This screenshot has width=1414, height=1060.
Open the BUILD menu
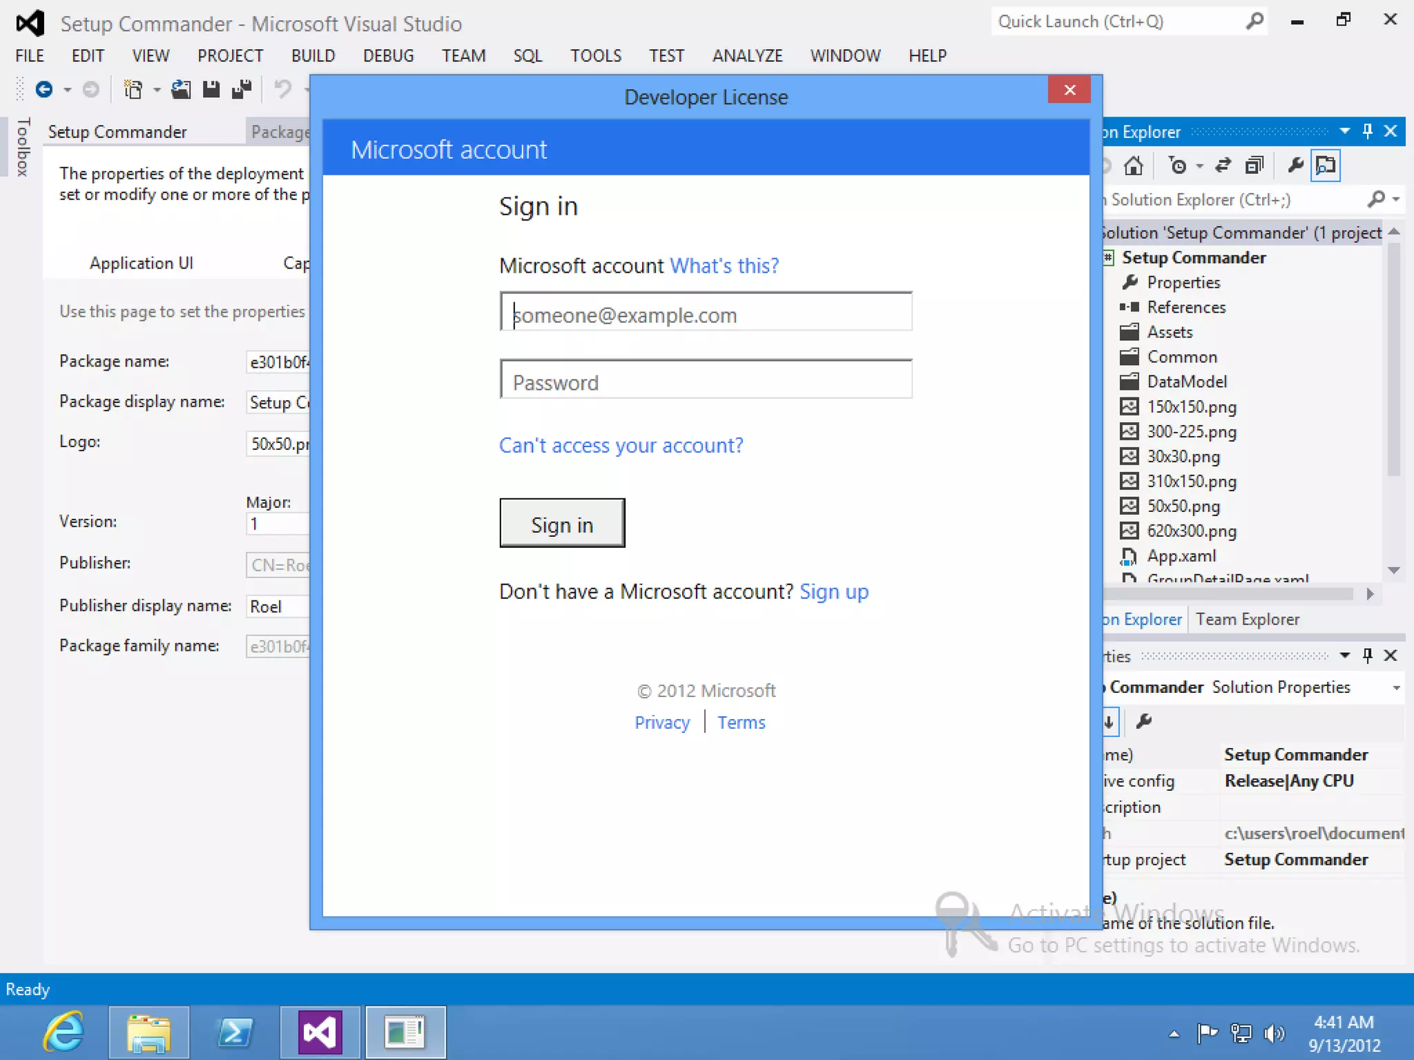point(313,55)
